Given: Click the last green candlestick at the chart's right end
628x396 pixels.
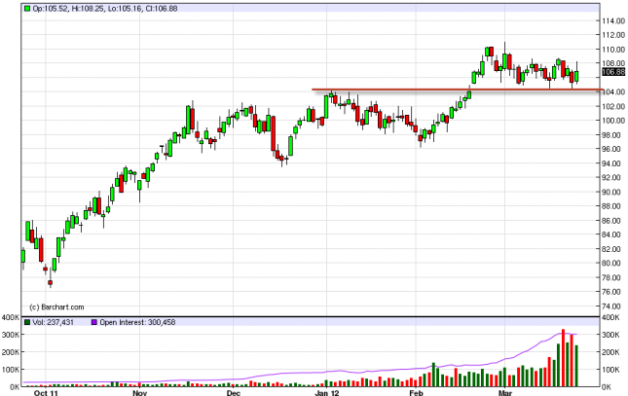Looking at the screenshot, I should point(576,76).
